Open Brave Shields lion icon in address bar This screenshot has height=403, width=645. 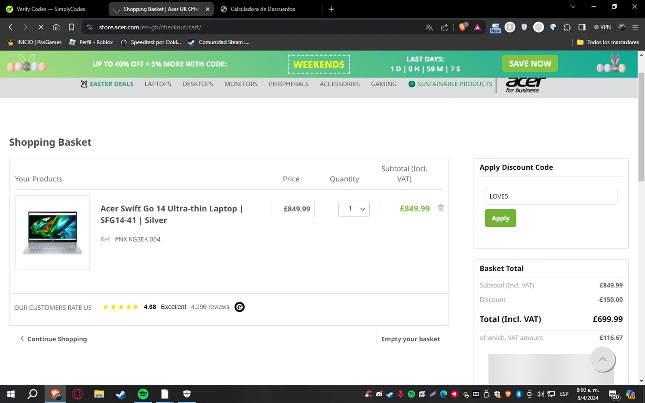(x=463, y=27)
